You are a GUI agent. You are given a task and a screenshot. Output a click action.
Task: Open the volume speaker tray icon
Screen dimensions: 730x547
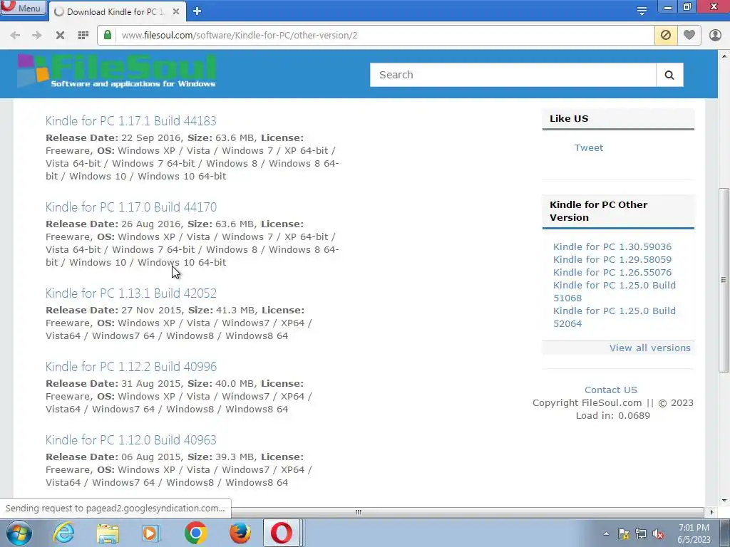click(x=658, y=533)
